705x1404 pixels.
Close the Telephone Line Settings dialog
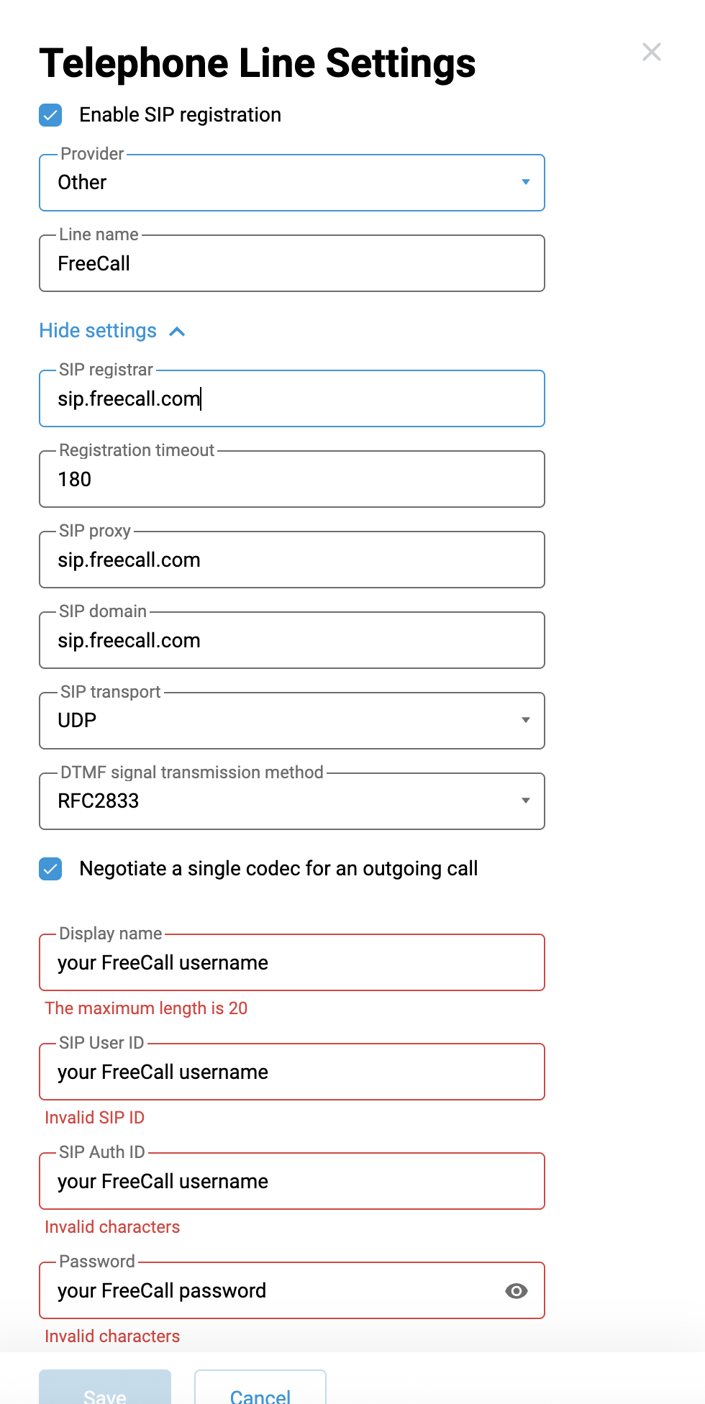(652, 52)
